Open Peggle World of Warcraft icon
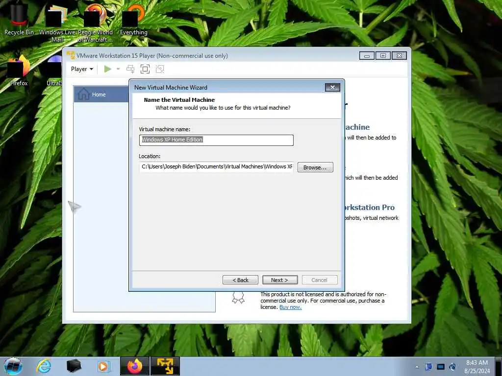Screen dimensions: 502x376 pos(95,23)
